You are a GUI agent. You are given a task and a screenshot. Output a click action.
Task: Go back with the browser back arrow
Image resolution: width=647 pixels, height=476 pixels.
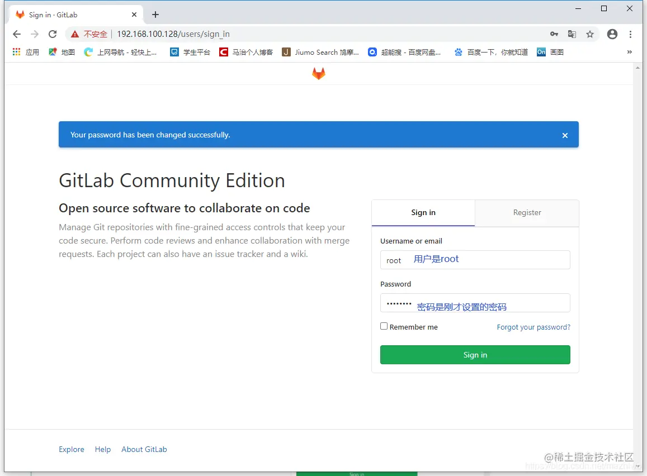coord(17,34)
